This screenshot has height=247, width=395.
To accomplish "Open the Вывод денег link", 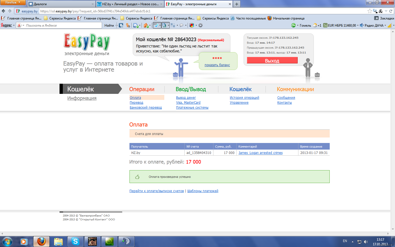I will [x=186, y=98].
